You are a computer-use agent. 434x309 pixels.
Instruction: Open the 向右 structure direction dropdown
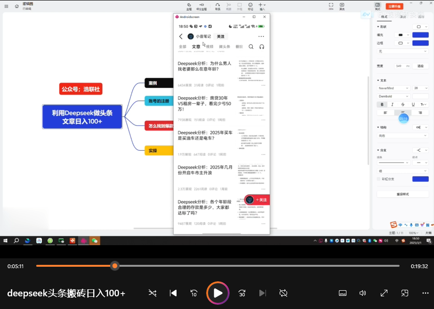click(x=402, y=136)
